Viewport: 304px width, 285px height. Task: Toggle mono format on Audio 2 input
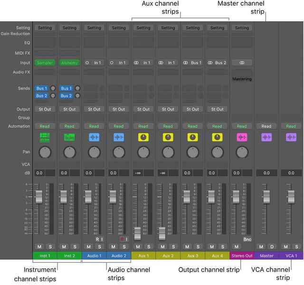(x=112, y=63)
